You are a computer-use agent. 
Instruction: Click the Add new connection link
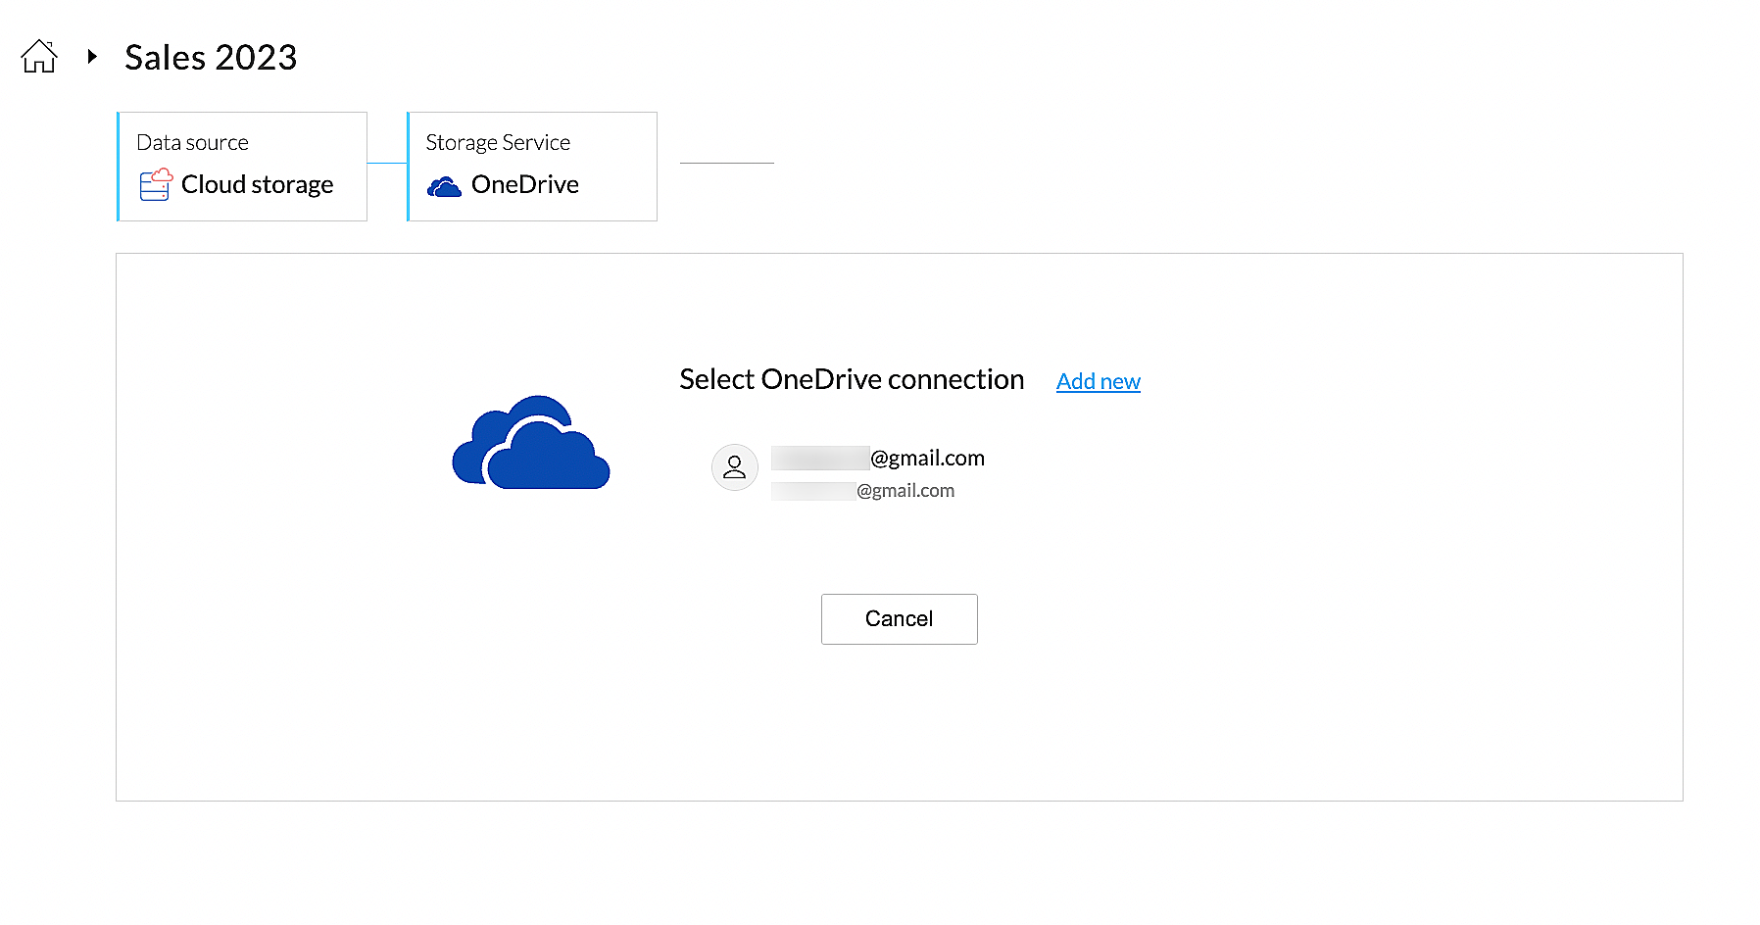(1099, 381)
